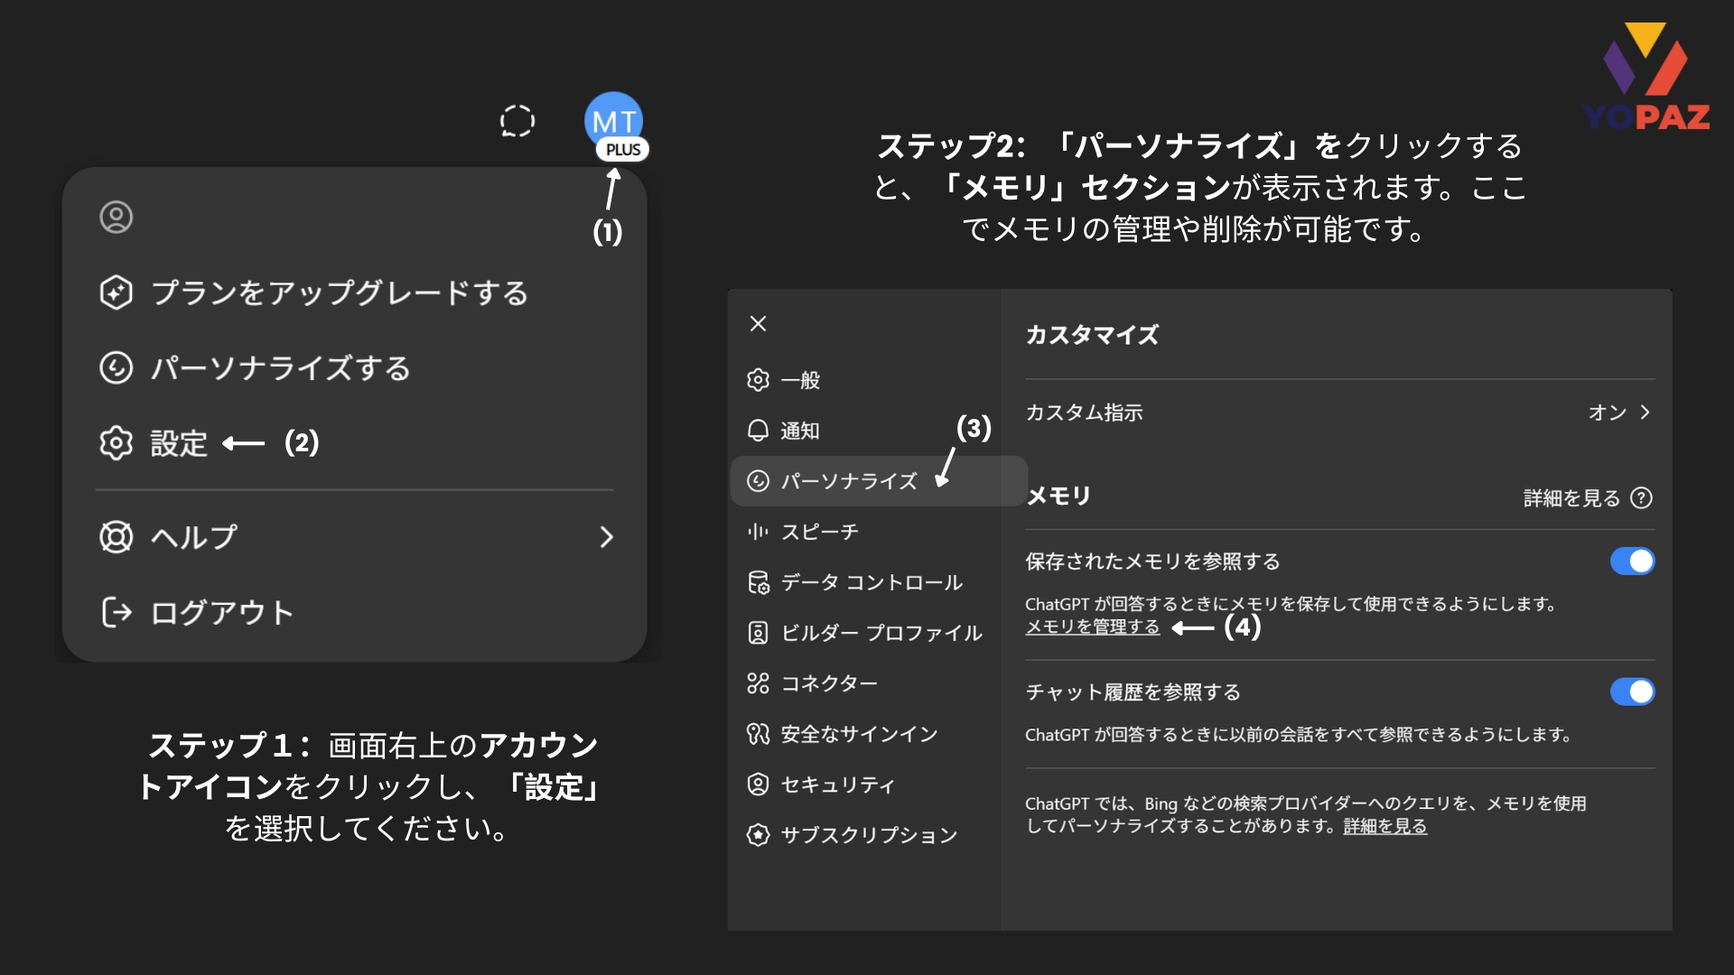Click 詳細を見る next to メモリ heading

(x=1571, y=497)
